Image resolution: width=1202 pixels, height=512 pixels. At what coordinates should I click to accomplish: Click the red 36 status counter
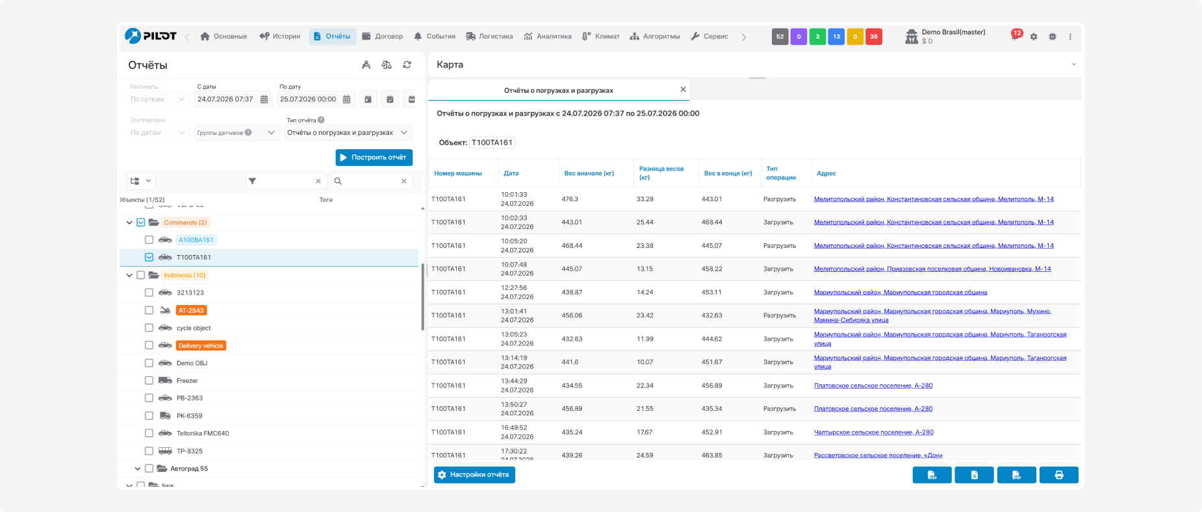(x=874, y=36)
